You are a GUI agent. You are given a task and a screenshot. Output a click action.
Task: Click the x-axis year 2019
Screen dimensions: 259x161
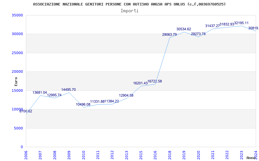click(184, 155)
